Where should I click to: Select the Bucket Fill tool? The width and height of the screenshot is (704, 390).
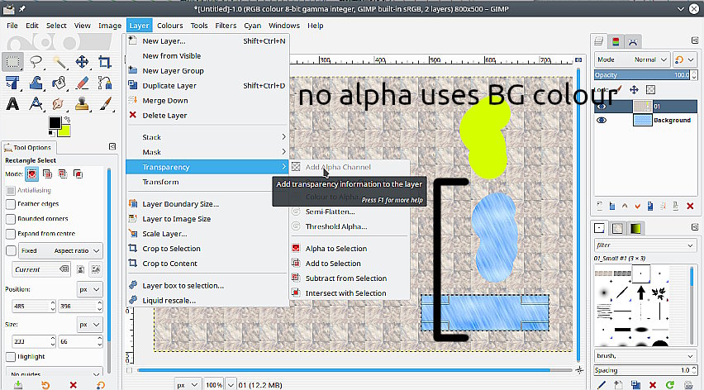pos(59,83)
